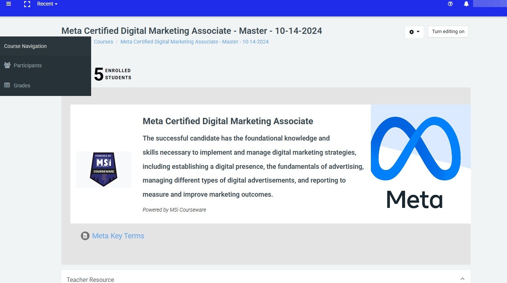507x283 pixels.
Task: Click the Meta Key Terms page icon
Action: point(85,236)
